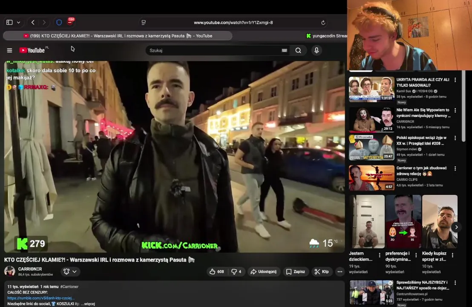Open the CARRIONER channel avatar
The image size is (472, 307).
click(10, 271)
